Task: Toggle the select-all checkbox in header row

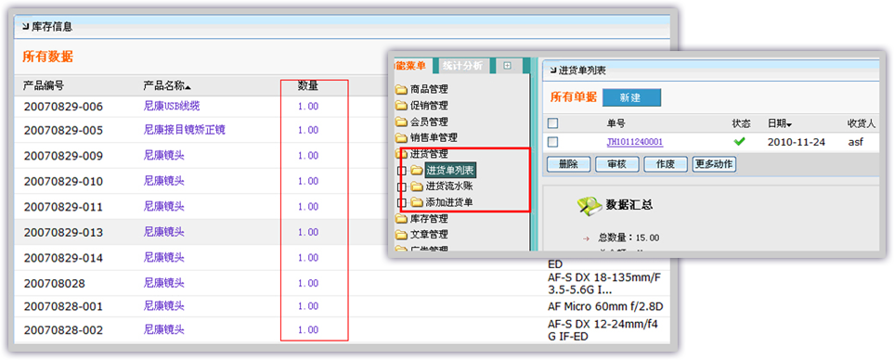Action: click(x=552, y=123)
